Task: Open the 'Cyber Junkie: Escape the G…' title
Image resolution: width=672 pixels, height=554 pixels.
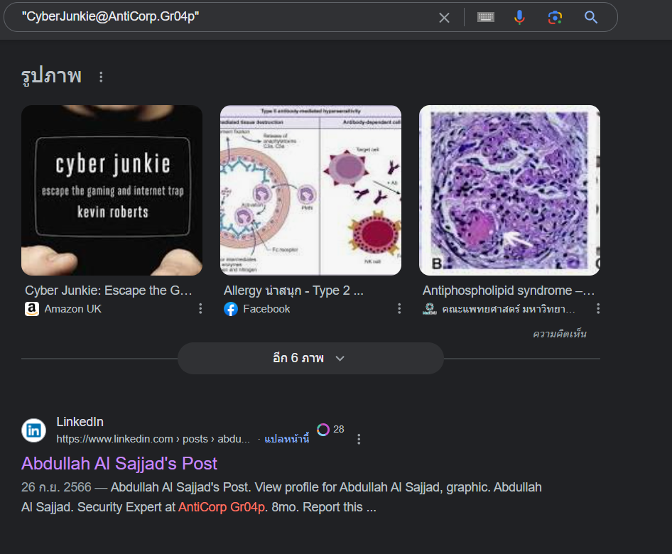Action: [109, 290]
